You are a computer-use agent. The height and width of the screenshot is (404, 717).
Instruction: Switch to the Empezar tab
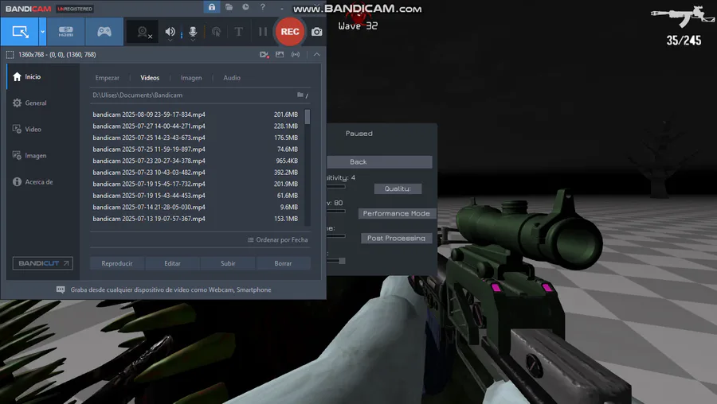coord(107,78)
